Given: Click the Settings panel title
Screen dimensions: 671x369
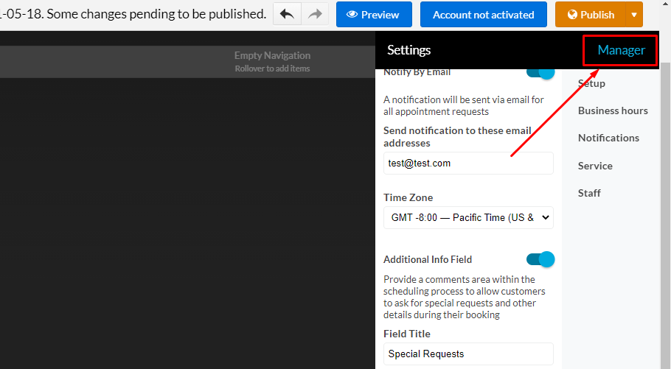Looking at the screenshot, I should [x=409, y=50].
